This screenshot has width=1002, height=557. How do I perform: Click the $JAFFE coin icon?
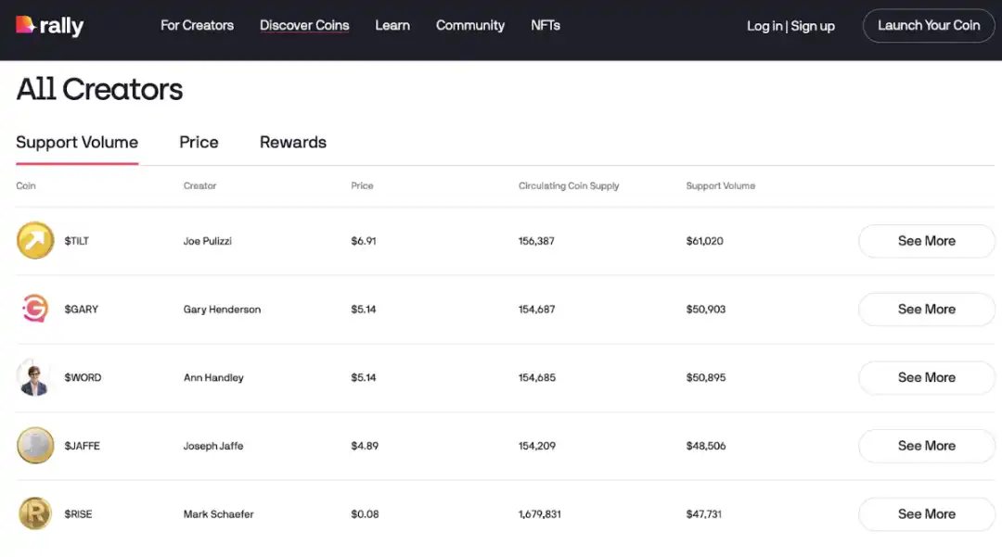click(35, 446)
